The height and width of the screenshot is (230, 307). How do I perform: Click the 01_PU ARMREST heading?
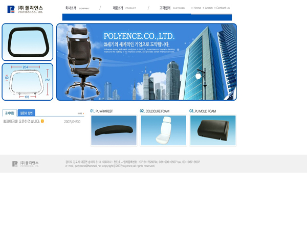click(101, 111)
